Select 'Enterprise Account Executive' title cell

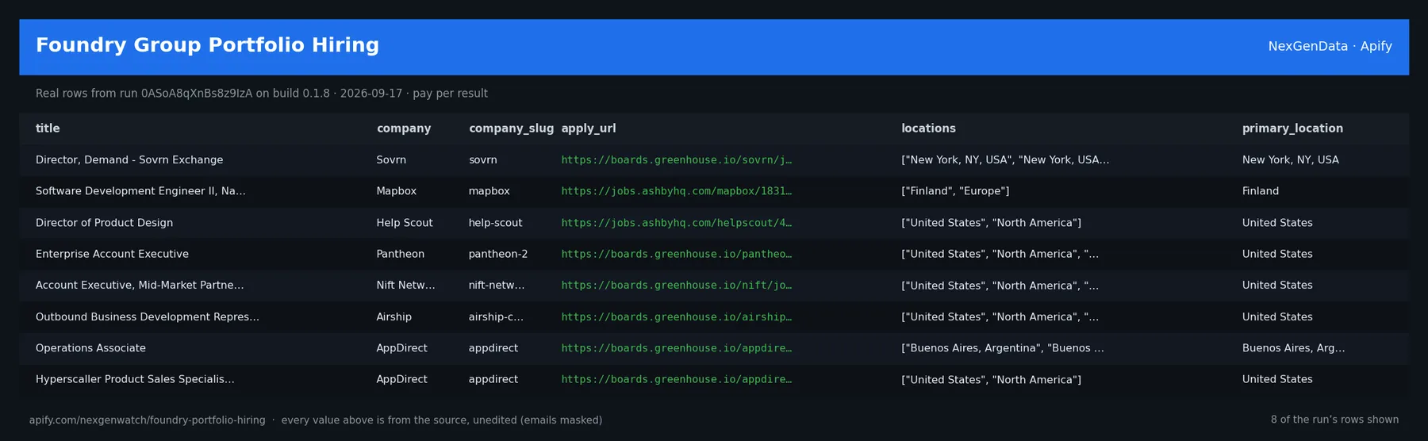(x=112, y=254)
